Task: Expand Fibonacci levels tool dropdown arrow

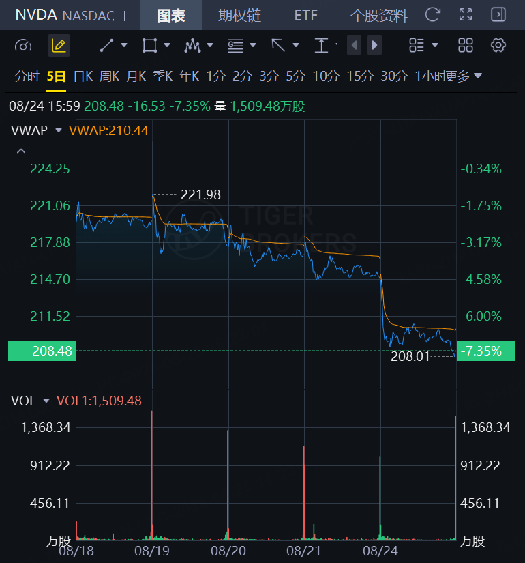Action: click(x=253, y=45)
